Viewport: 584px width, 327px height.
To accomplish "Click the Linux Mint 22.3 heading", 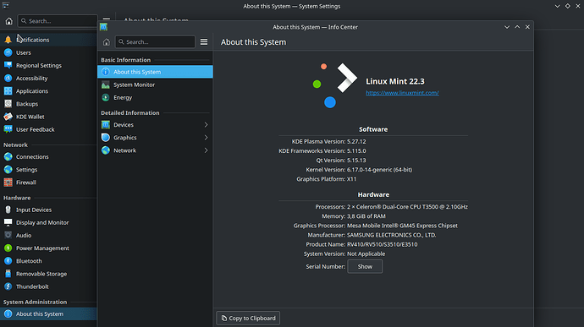I will pyautogui.click(x=394, y=81).
